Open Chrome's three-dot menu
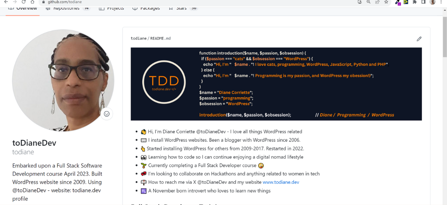 (441, 2)
